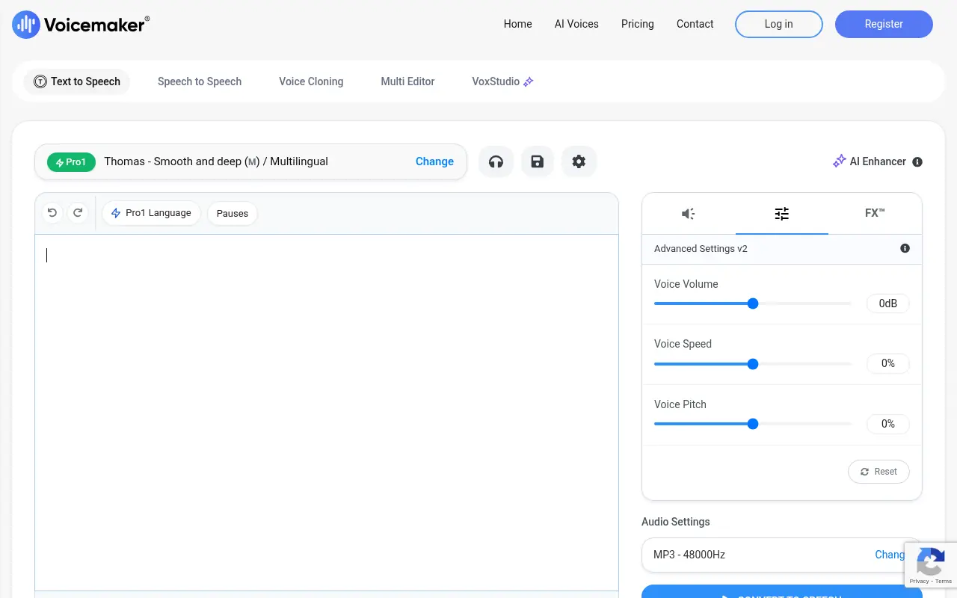Viewport: 957px width, 598px height.
Task: Click the Advanced Settings v2 info icon
Action: tap(905, 248)
